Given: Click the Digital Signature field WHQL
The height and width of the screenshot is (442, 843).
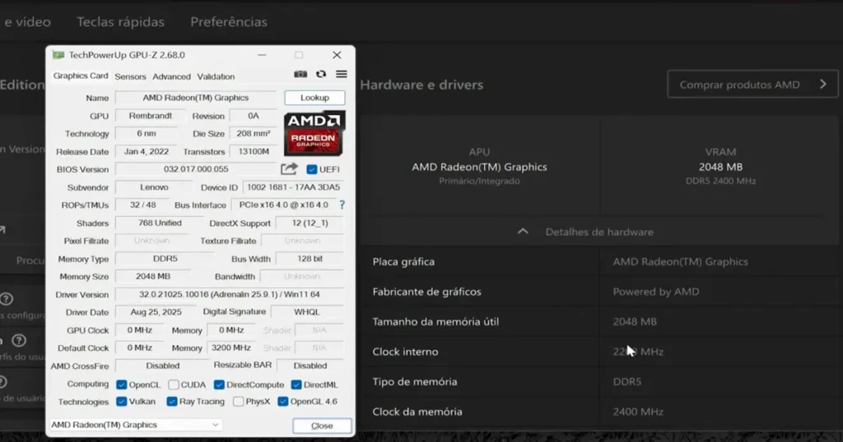Looking at the screenshot, I should (307, 311).
